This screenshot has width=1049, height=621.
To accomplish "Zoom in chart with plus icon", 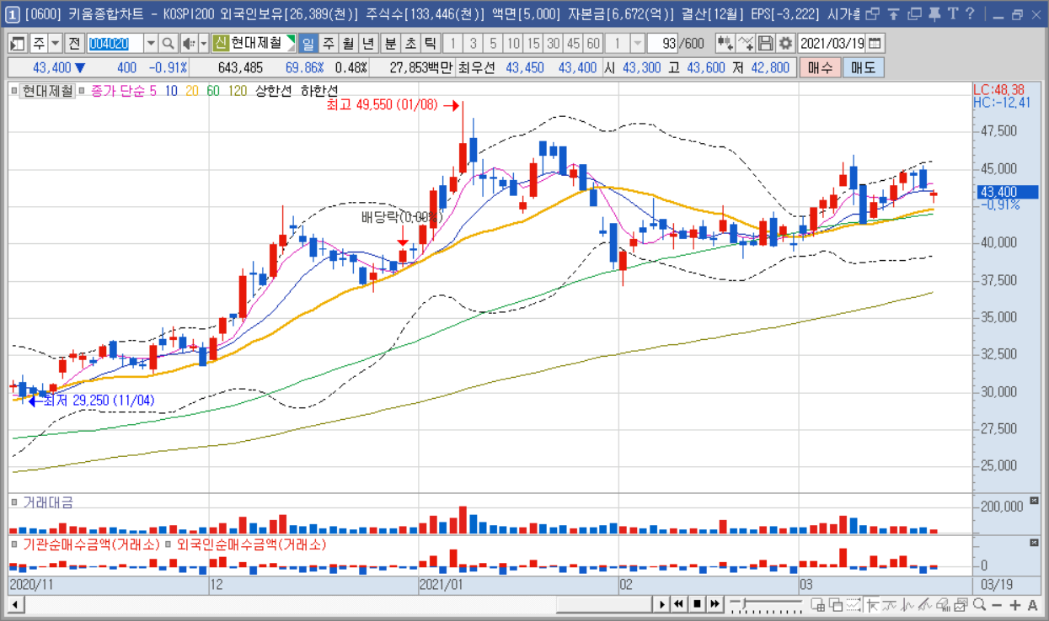I will [1015, 604].
